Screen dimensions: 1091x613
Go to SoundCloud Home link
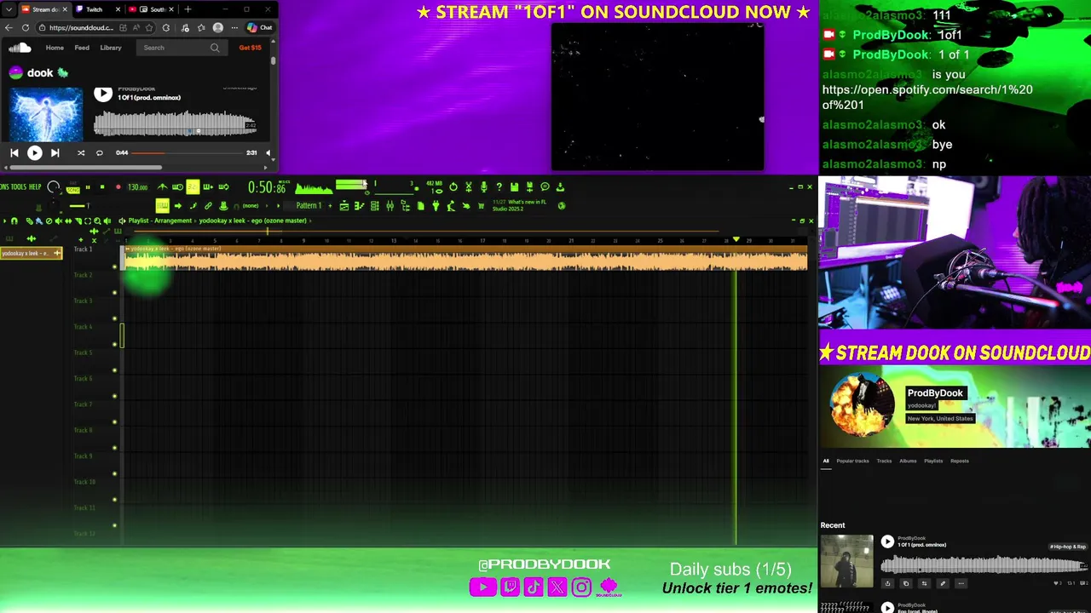55,48
